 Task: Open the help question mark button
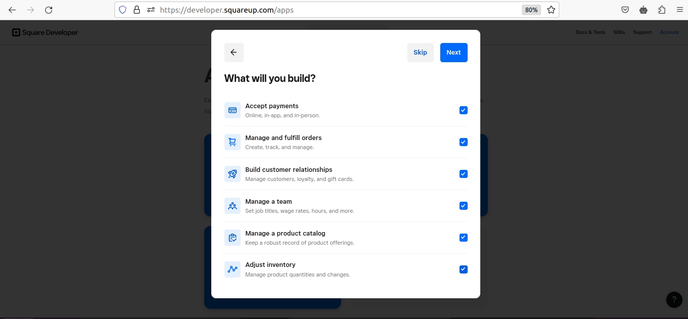674,300
